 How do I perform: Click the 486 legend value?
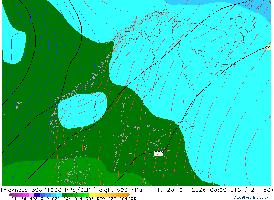click(22, 198)
